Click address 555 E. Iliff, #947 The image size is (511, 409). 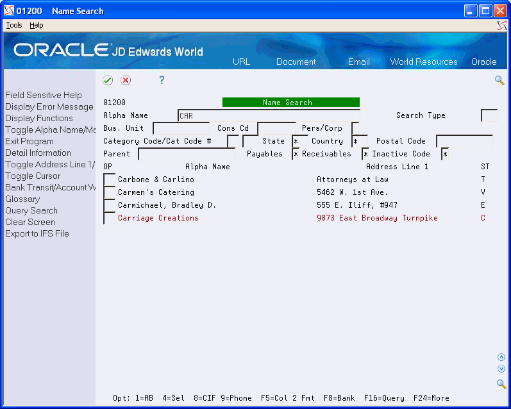[x=357, y=205]
